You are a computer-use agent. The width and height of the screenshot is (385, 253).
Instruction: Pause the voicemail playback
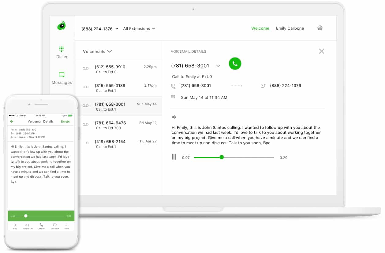(x=174, y=157)
